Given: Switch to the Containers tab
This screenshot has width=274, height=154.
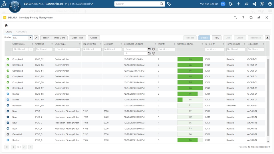Looking at the screenshot, I should click(21, 32).
